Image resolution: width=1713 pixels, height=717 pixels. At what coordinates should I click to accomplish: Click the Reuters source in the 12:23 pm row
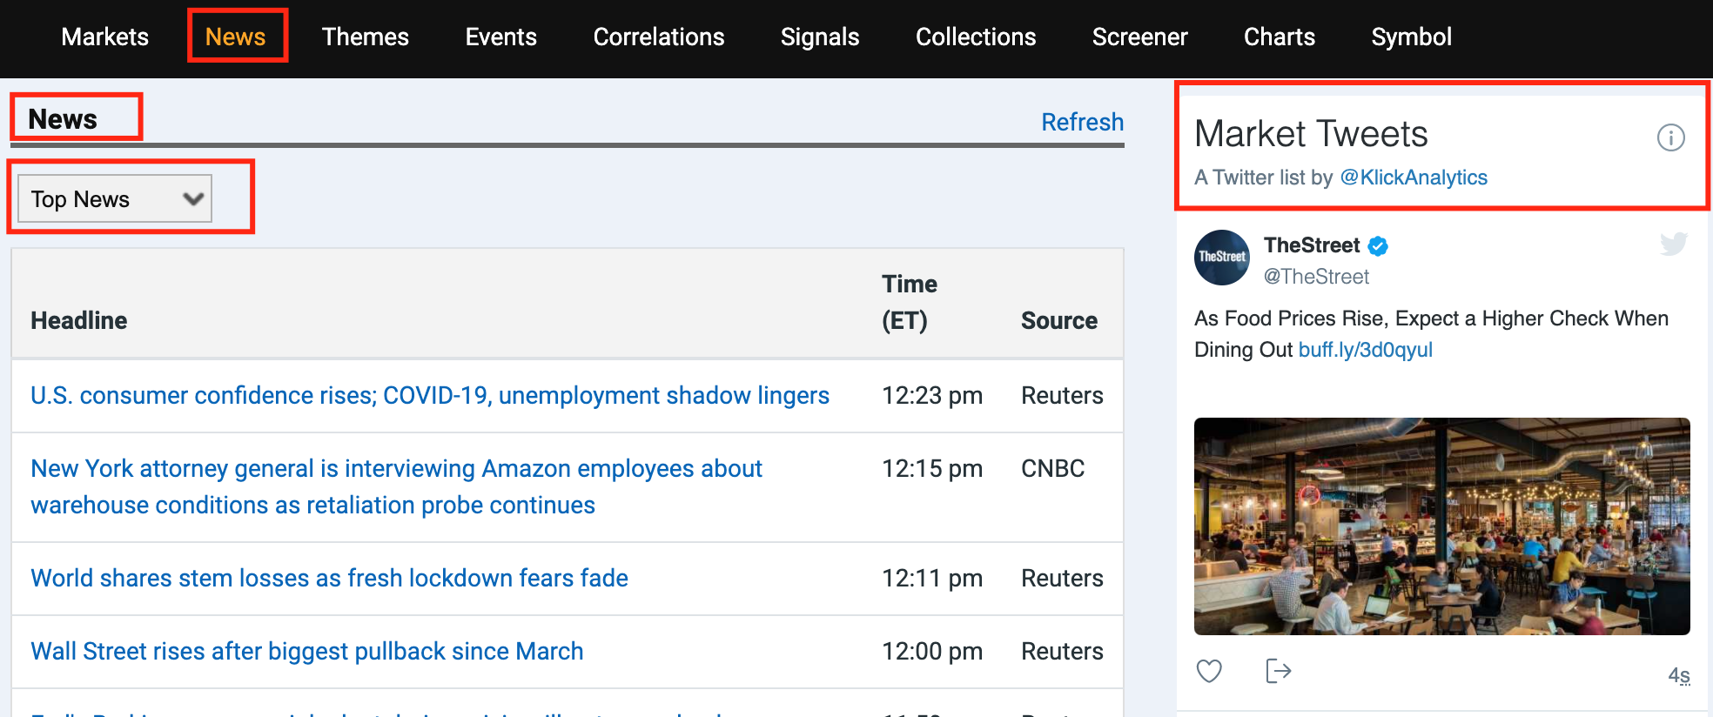coord(1062,395)
